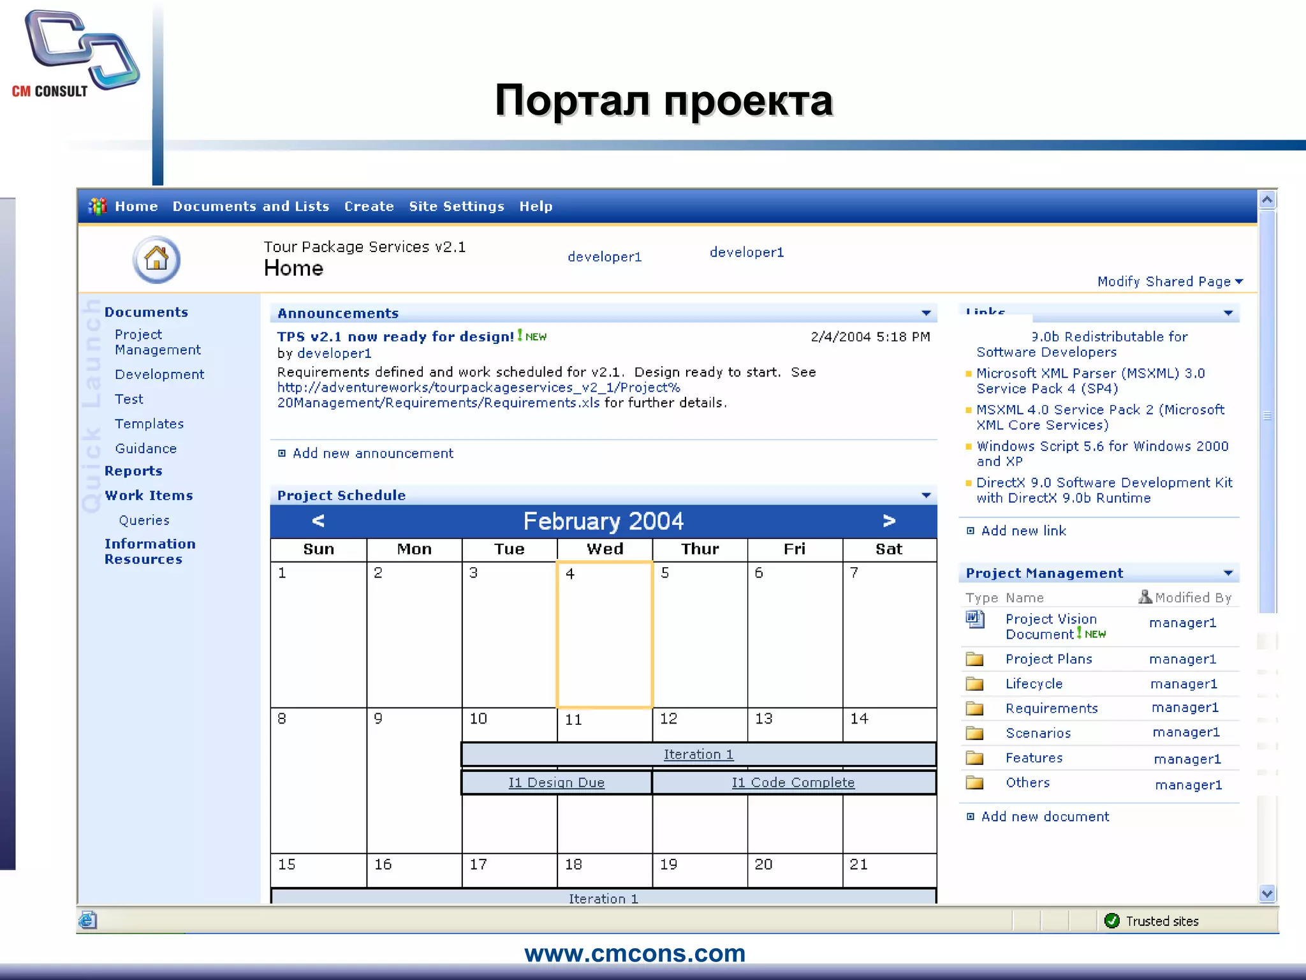Click the SharePoint people icon beside Home
This screenshot has height=980, width=1306.
click(x=98, y=206)
